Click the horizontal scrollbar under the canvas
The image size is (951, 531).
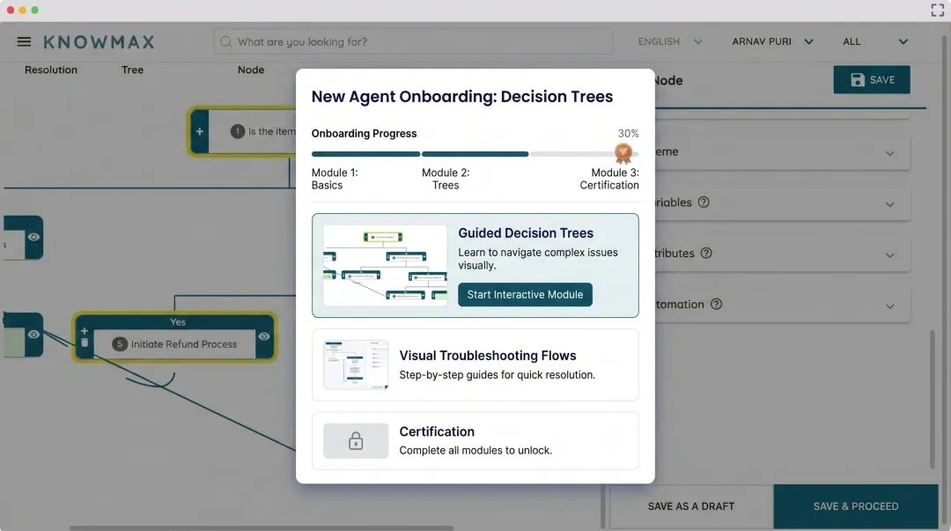(x=262, y=528)
